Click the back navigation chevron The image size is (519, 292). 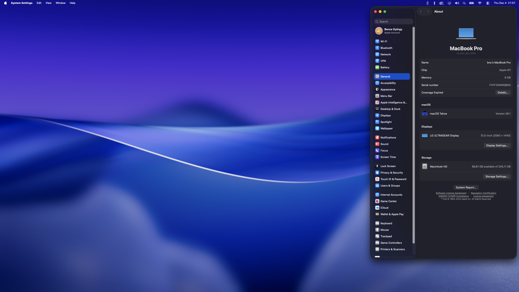(421, 12)
